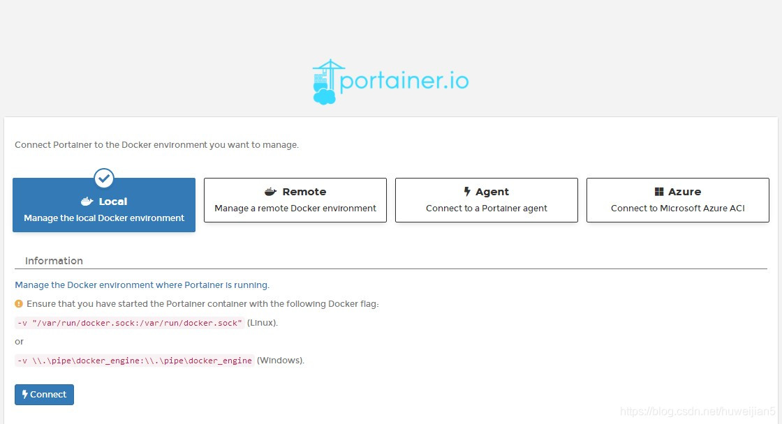
Task: Click the Windows docker_engine pipe code snippet
Action: (135, 361)
